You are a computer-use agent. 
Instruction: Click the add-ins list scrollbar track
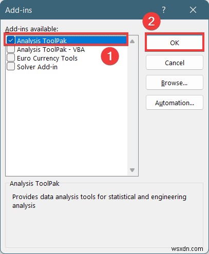(132, 106)
